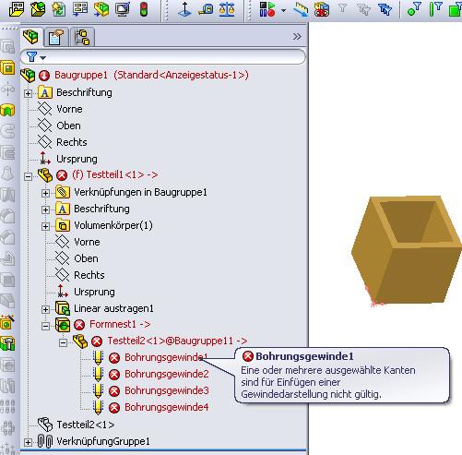Expand the VerknüpfungGruppe1 mates group
This screenshot has height=455, width=462.
[x=28, y=442]
